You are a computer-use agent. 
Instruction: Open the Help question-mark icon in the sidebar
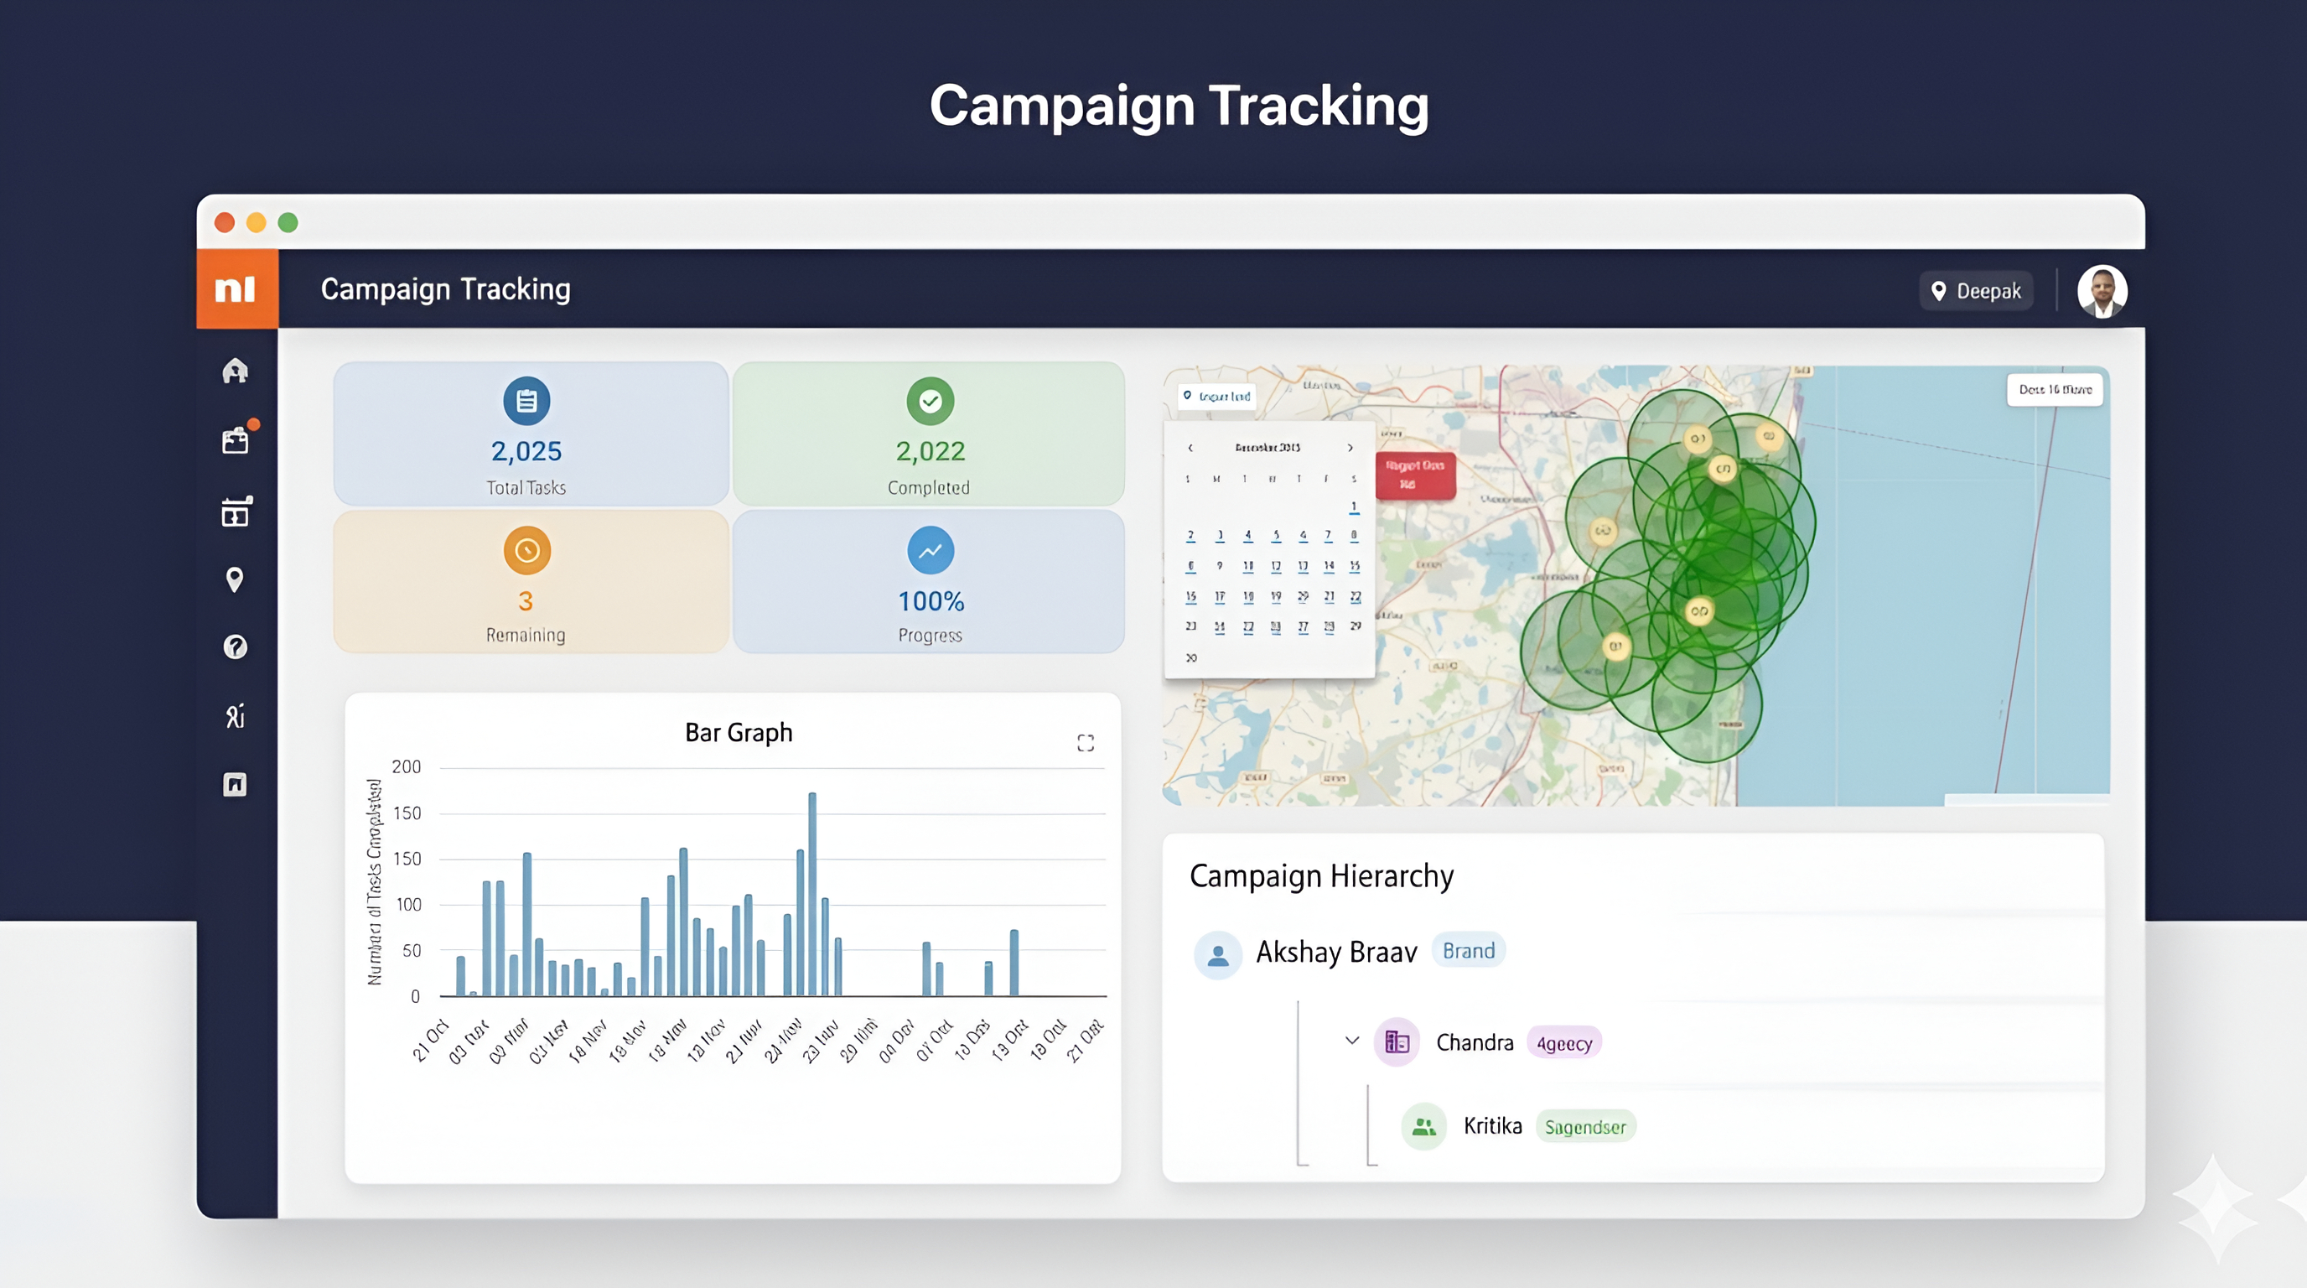click(236, 647)
